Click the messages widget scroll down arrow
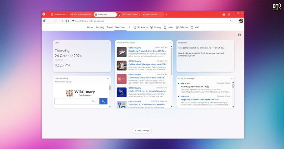Image resolution: width=284 pixels, height=149 pixels. (x=233, y=107)
